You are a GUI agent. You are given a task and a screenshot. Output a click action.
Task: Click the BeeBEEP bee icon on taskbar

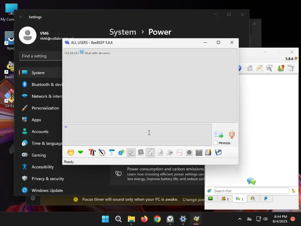tap(196, 219)
